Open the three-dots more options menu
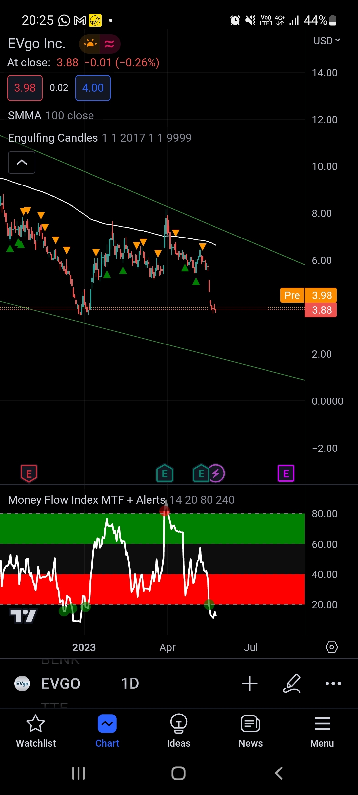Viewport: 358px width, 795px height. tap(333, 684)
